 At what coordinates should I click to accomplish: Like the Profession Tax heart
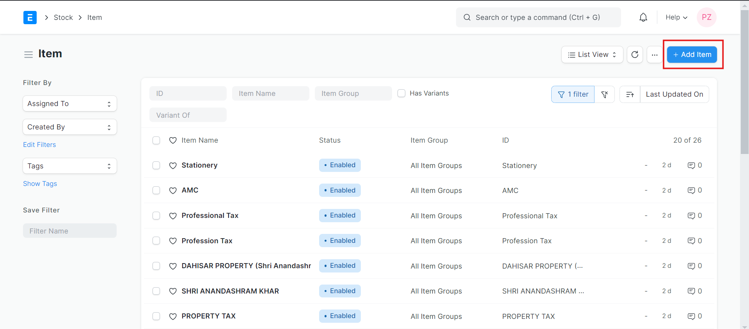pos(173,241)
